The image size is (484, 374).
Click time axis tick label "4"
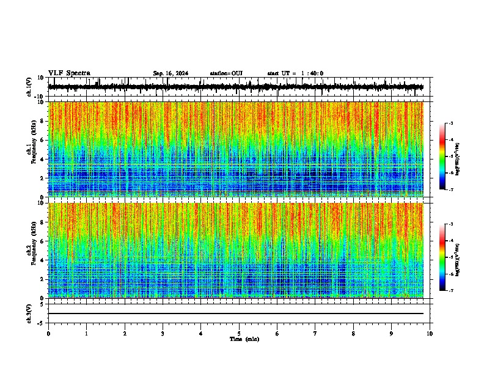201,334
